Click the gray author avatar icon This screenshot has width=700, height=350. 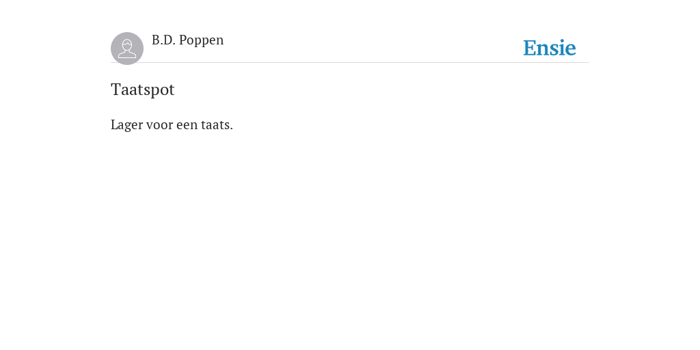click(x=127, y=49)
